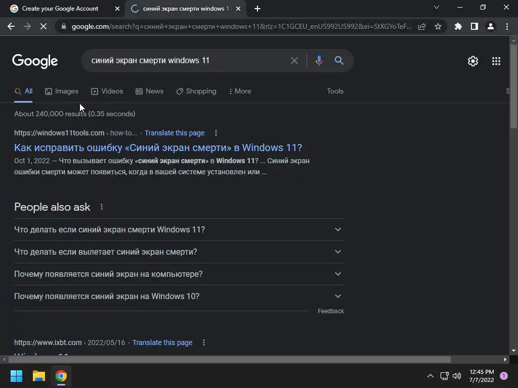The height and width of the screenshot is (388, 518).
Task: Click the Chrome taskbar icon
Action: [x=61, y=376]
